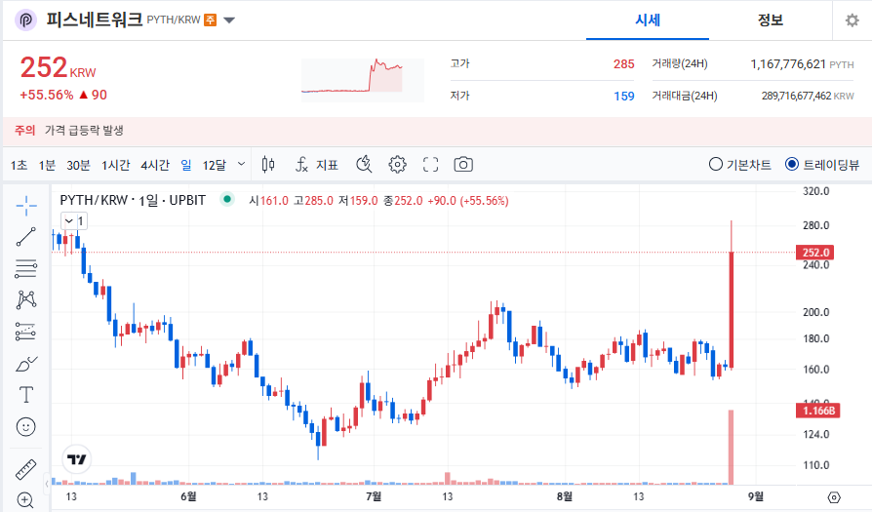This screenshot has width=872, height=512.
Task: Open the bar replay analysis icon
Action: [x=364, y=165]
